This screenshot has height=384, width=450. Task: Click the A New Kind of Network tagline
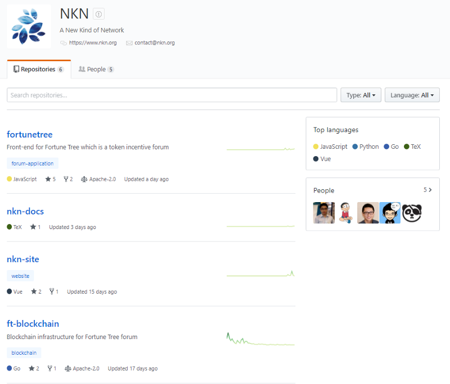pos(92,30)
